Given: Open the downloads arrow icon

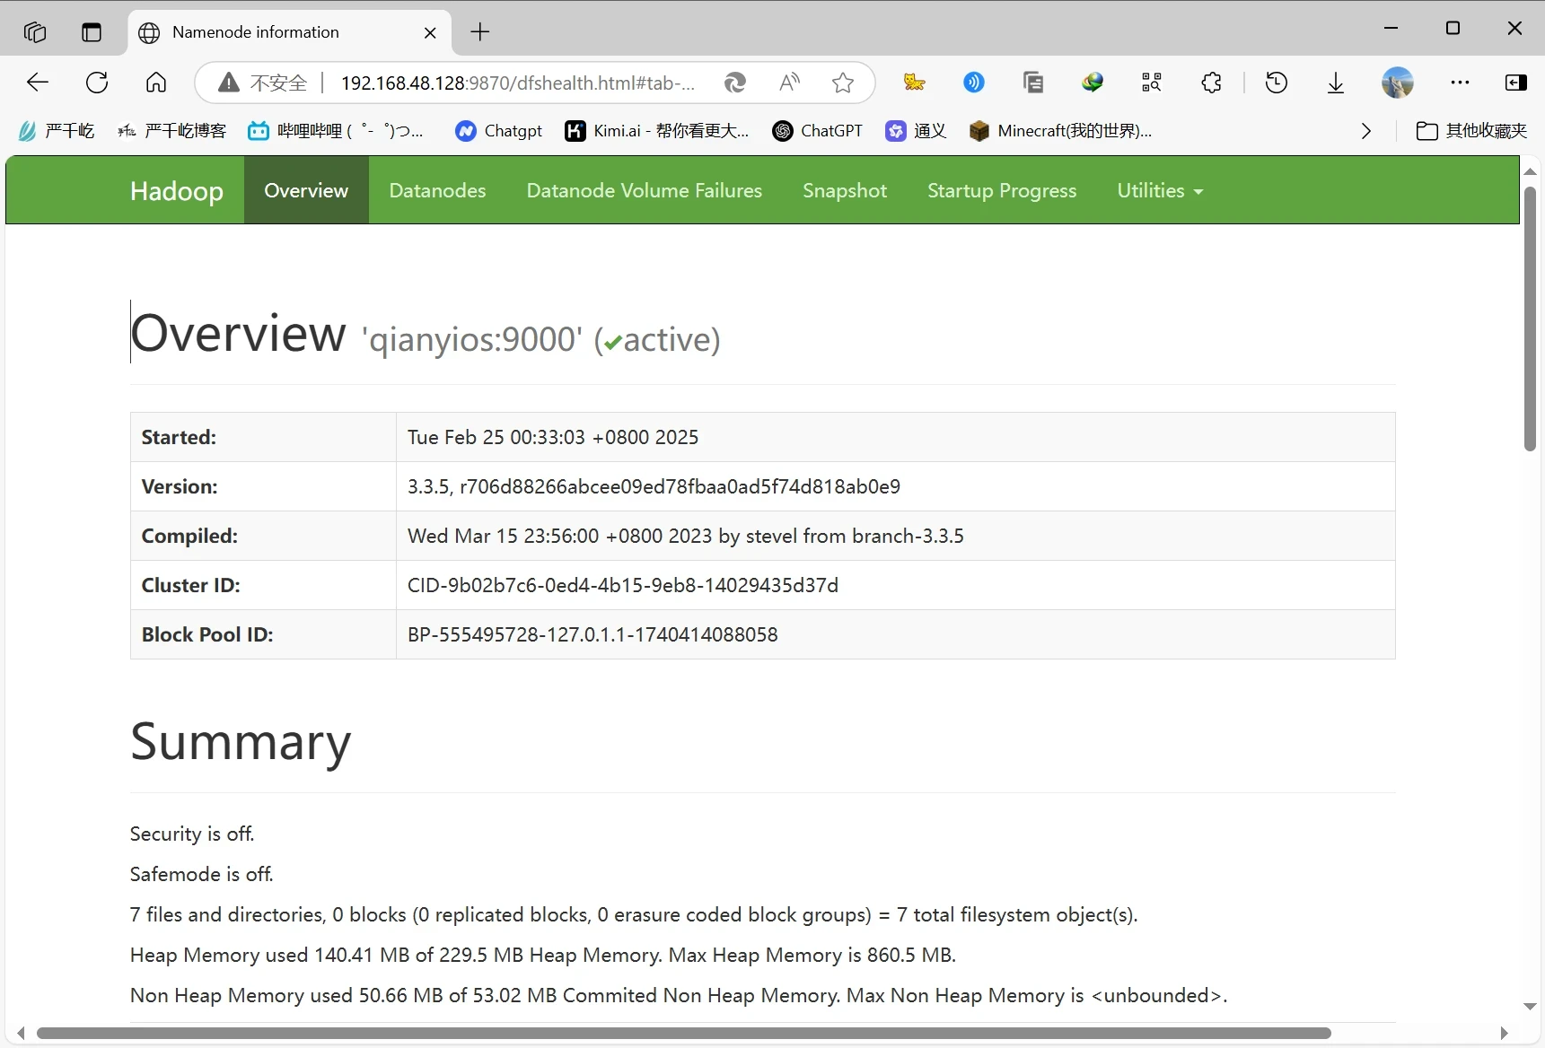Looking at the screenshot, I should [1335, 83].
